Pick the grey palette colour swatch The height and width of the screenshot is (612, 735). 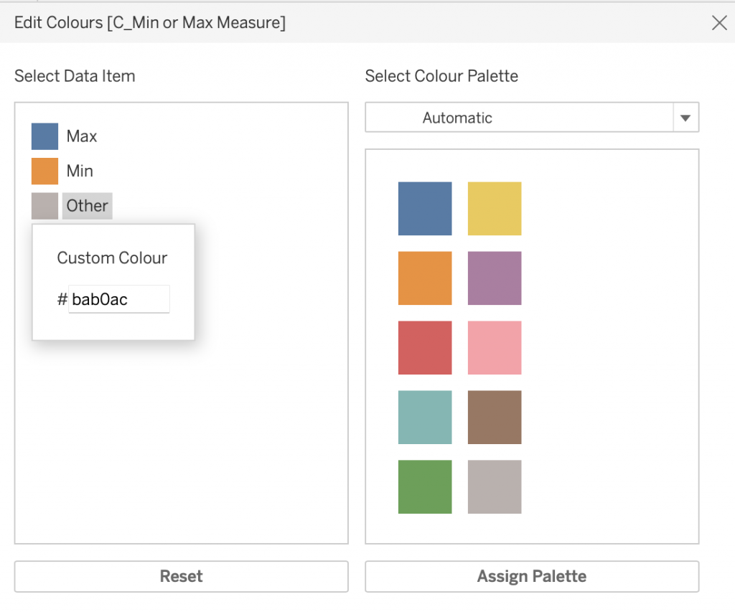tap(495, 487)
